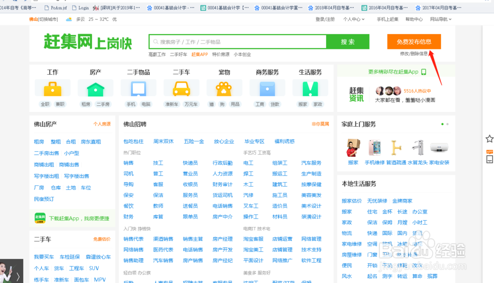The width and height of the screenshot is (494, 283).
Task: Open the 二手车 yellow car icon
Action: 181,89
